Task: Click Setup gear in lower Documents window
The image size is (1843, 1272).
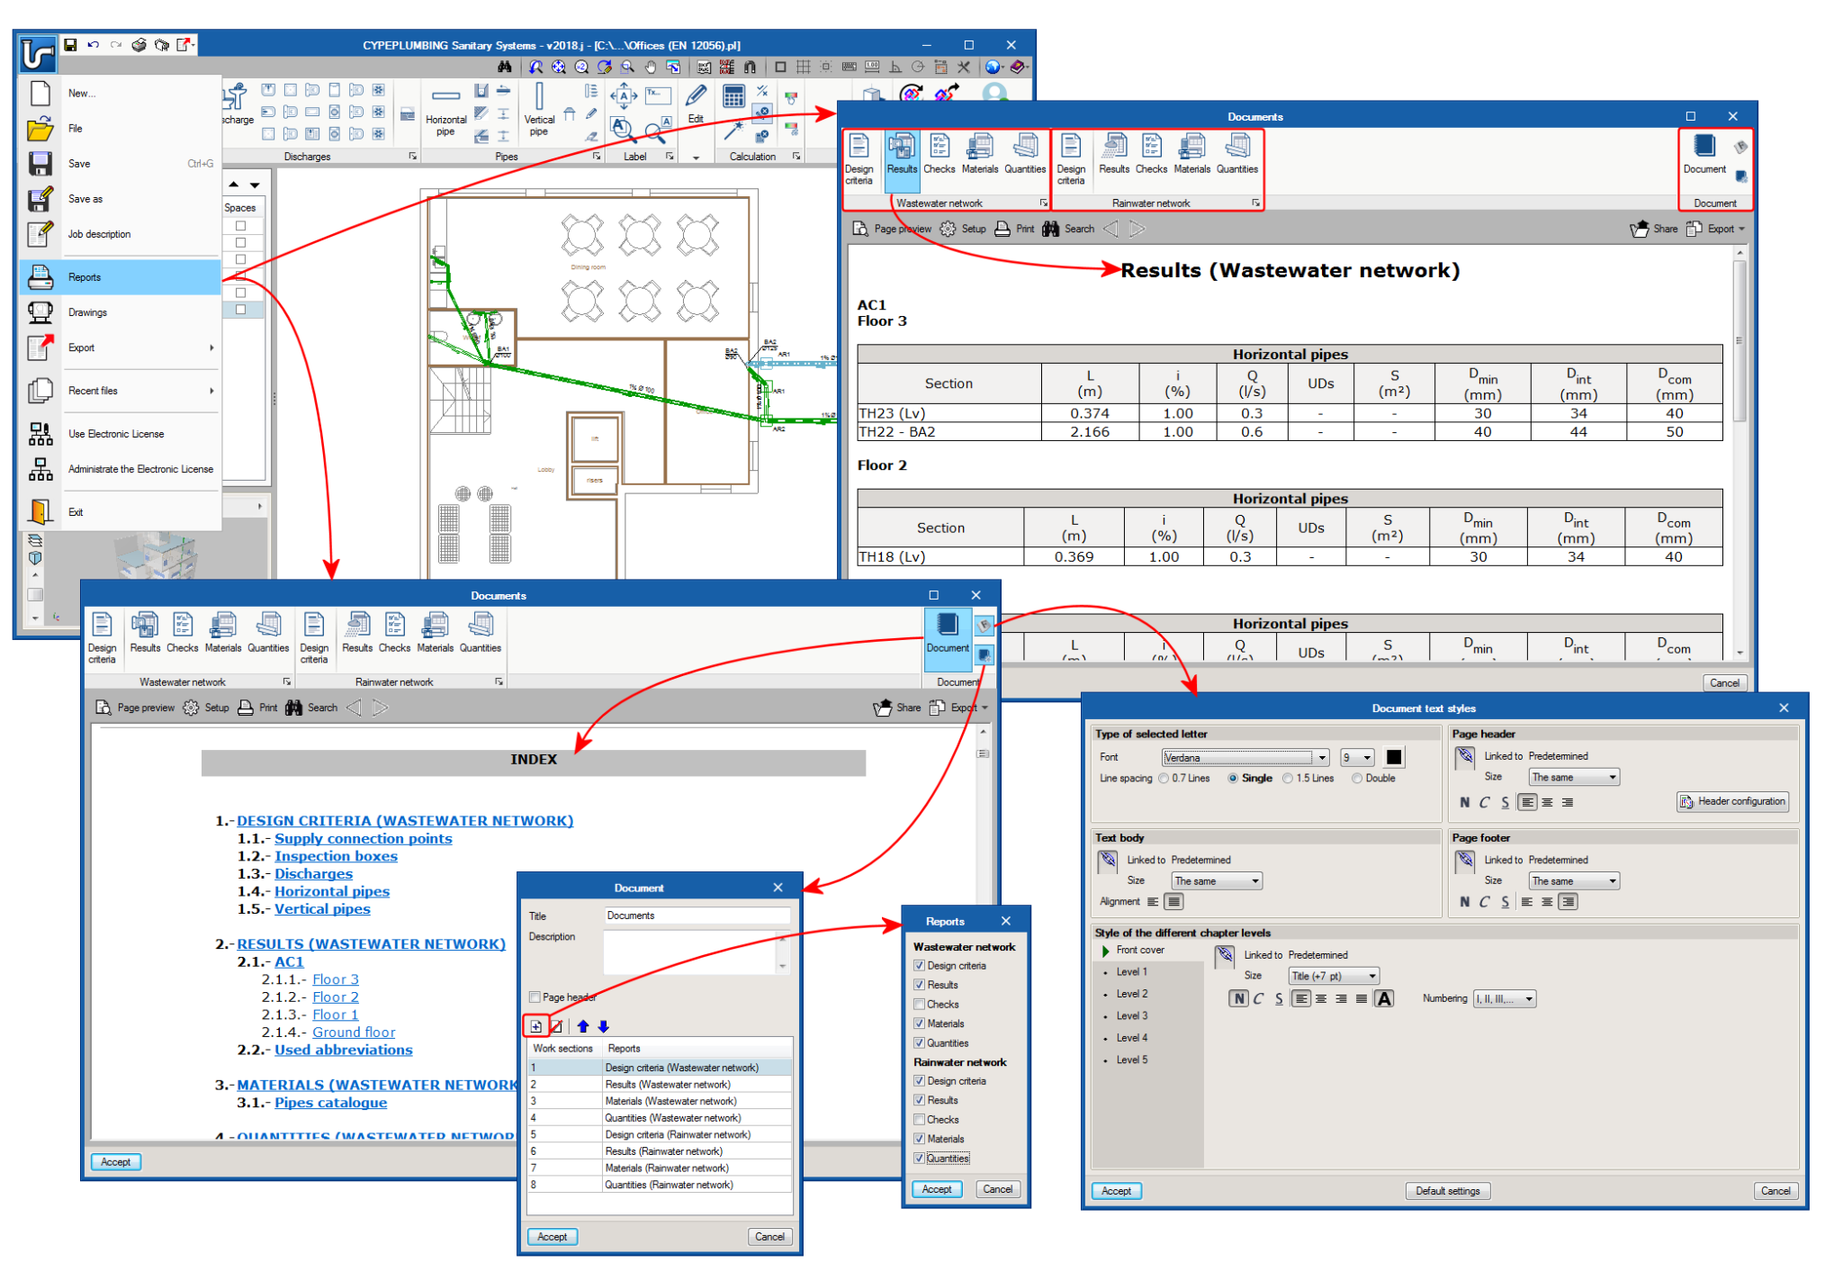Action: coord(206,708)
